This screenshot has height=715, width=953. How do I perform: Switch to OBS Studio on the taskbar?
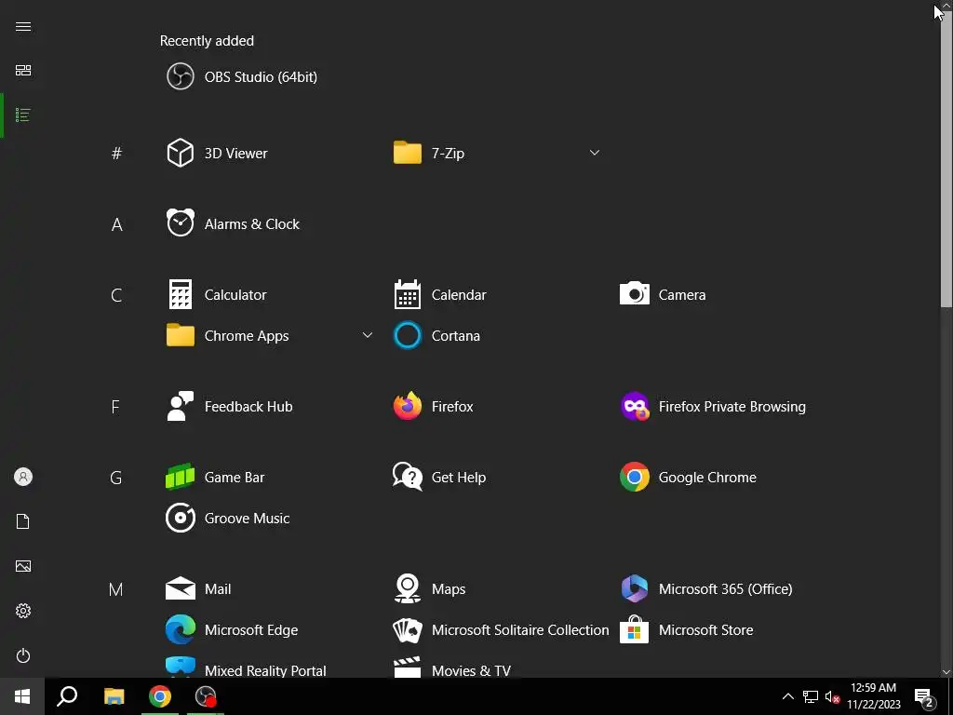pos(206,696)
